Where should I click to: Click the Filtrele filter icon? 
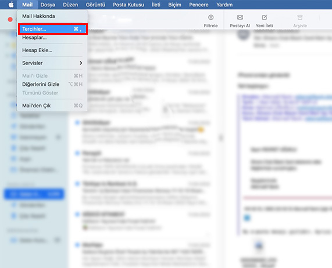point(210,17)
